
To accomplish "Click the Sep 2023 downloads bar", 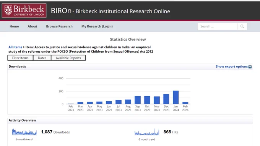I will coord(138,100).
